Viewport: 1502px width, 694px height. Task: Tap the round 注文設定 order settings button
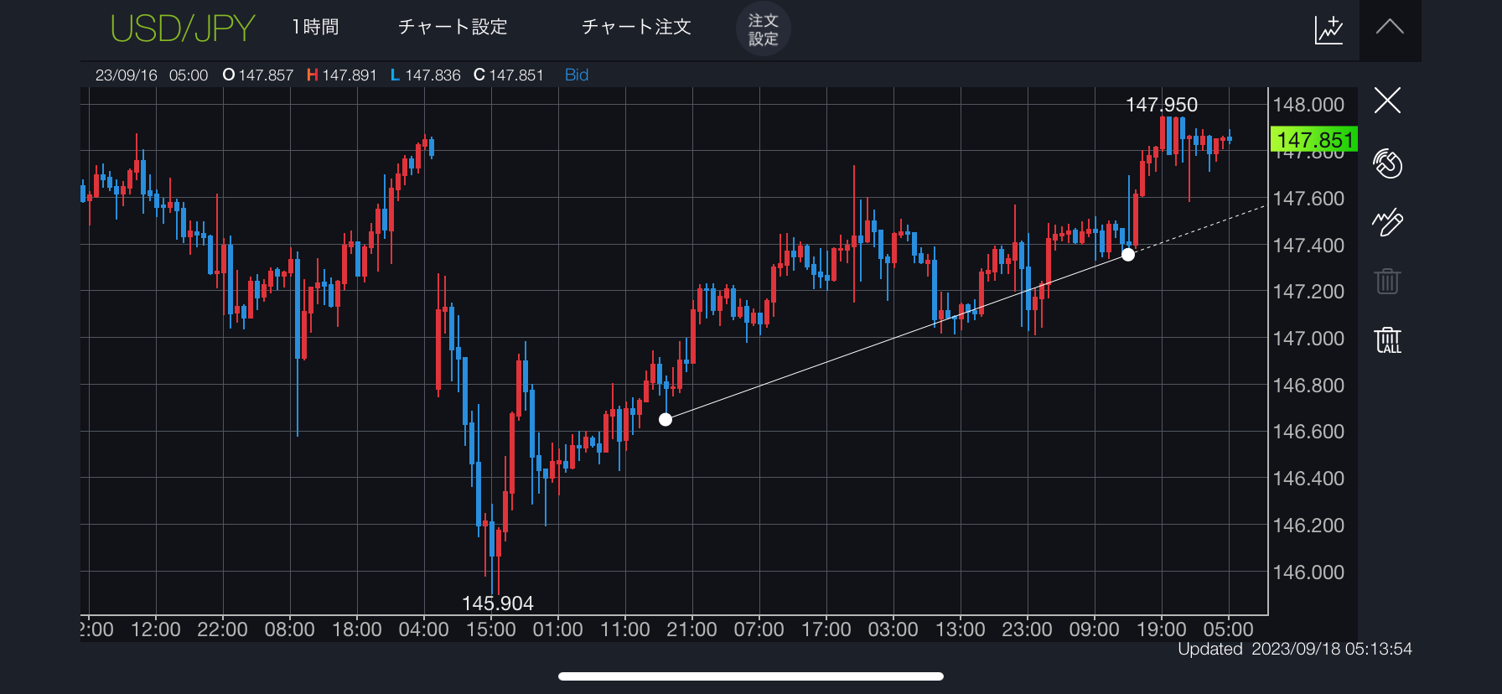pyautogui.click(x=763, y=29)
